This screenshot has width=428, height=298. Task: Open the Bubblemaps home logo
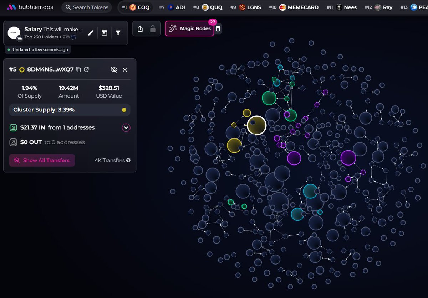[x=29, y=7]
